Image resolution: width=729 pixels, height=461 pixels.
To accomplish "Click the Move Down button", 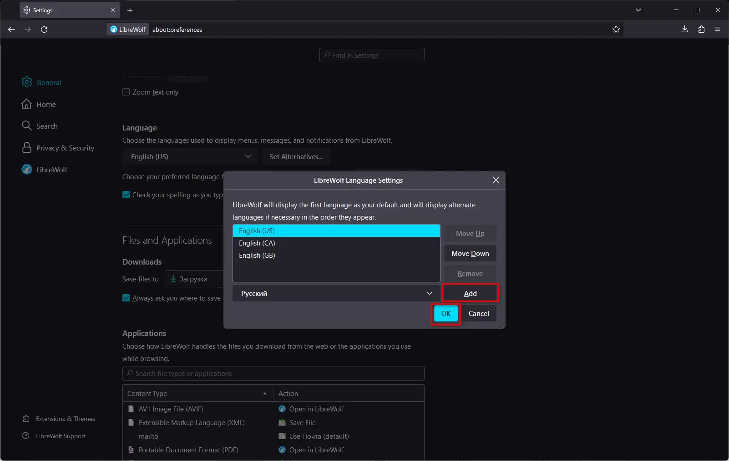I will pos(470,254).
